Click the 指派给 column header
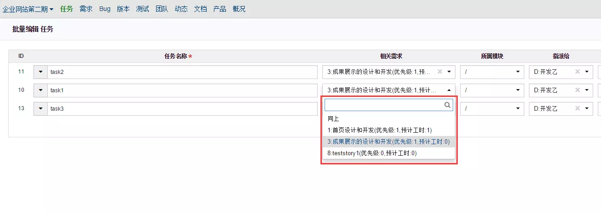The image size is (601, 214). [561, 56]
